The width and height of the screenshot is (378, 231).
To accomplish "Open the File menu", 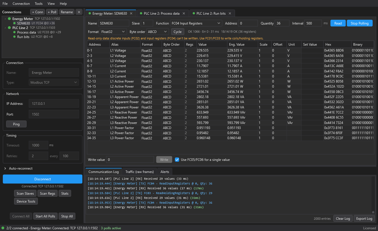I will click(x=5, y=4).
